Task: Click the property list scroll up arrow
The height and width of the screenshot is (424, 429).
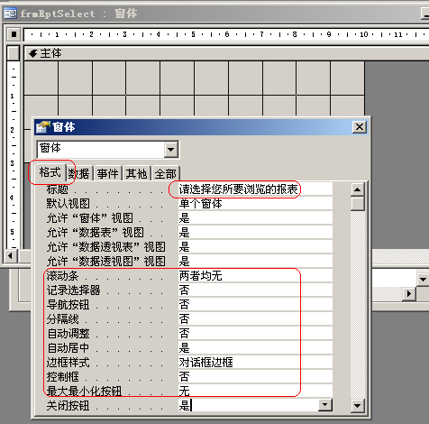Action: (357, 189)
